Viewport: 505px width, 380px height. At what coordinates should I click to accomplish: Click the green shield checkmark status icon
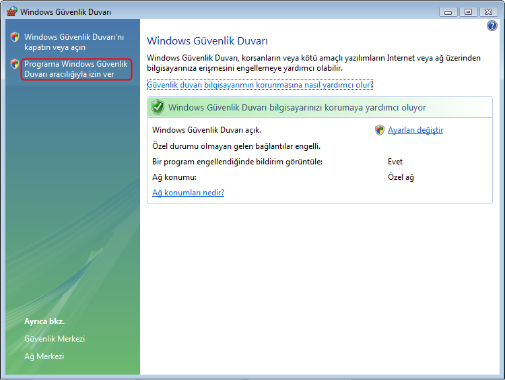[x=158, y=107]
